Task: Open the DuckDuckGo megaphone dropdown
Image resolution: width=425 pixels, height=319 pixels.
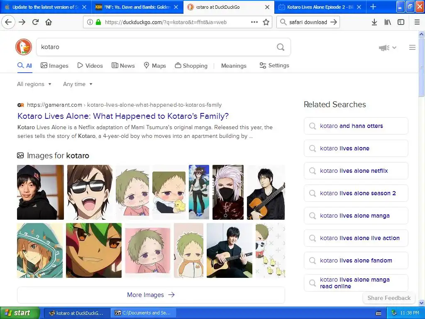Action: 388,48
